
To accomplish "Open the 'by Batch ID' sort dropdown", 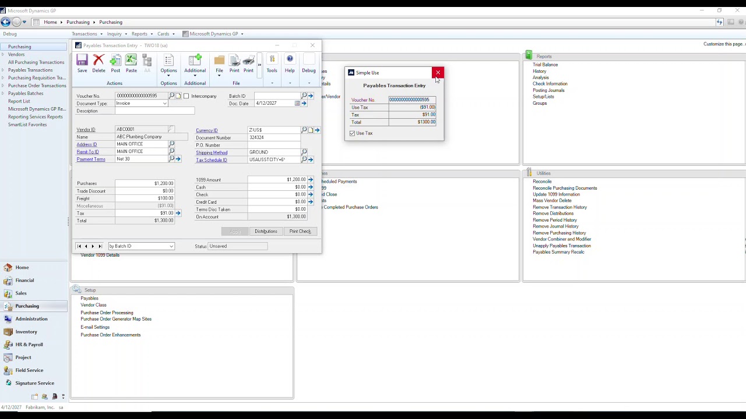I will pos(171,246).
